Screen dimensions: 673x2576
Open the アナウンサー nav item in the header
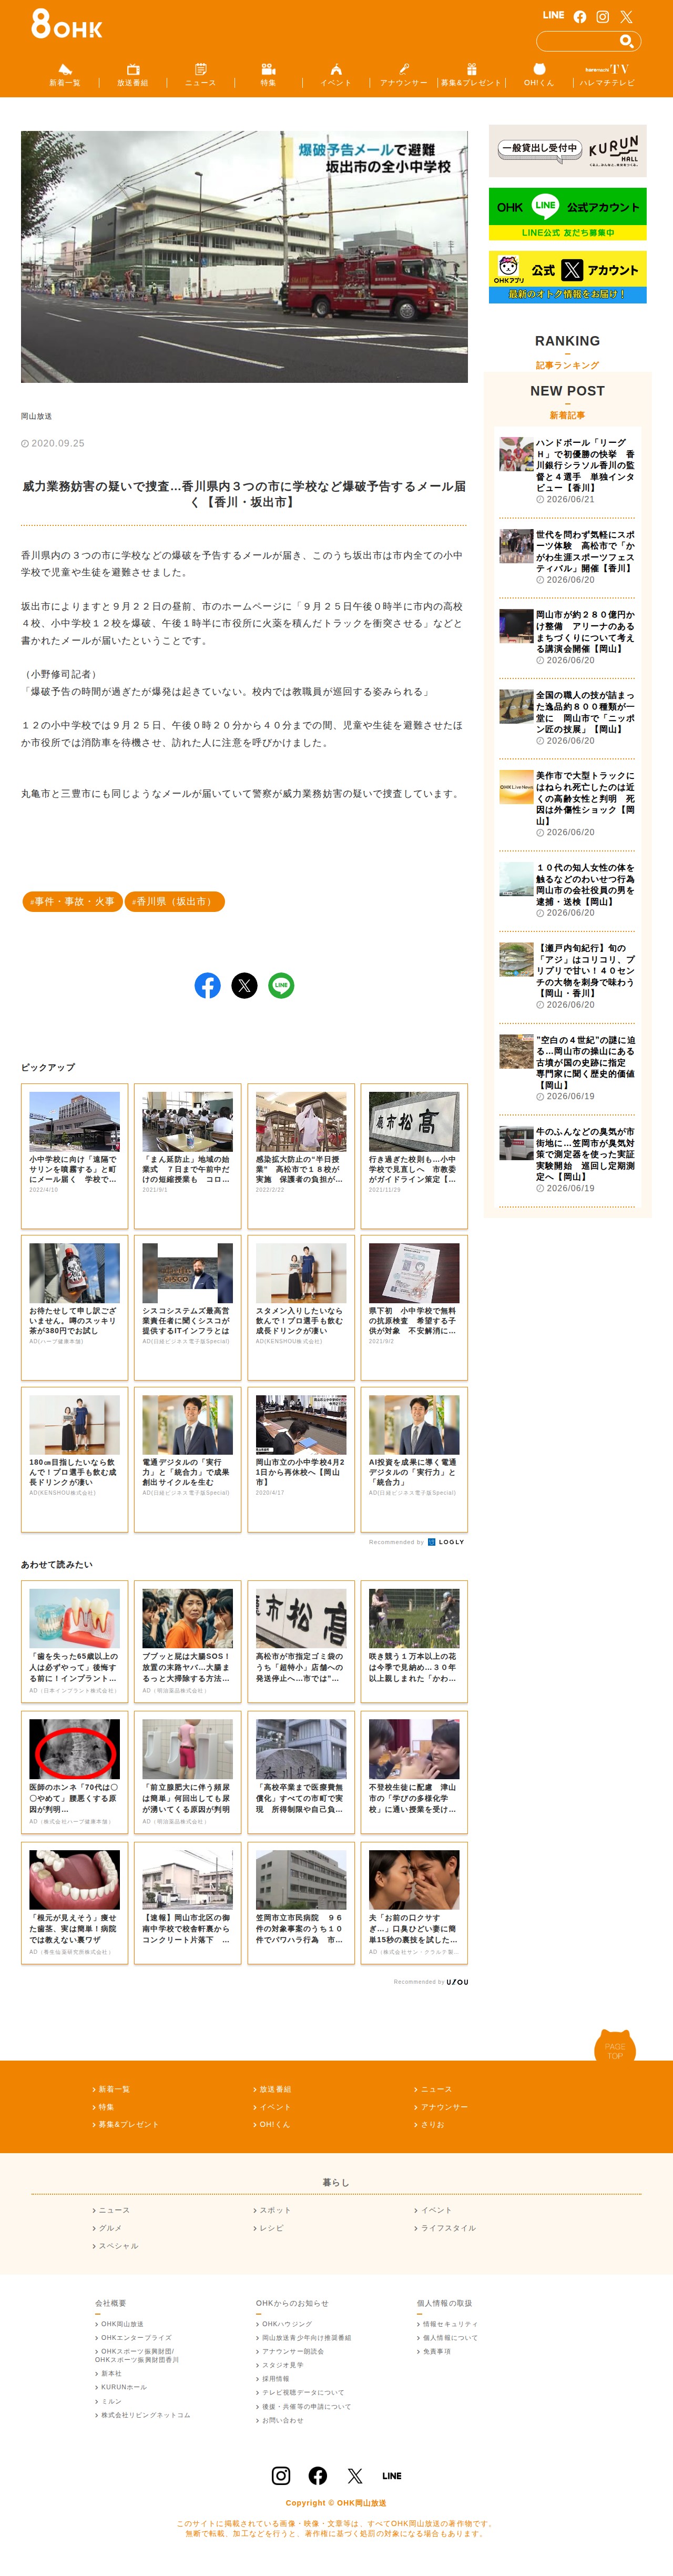[404, 75]
